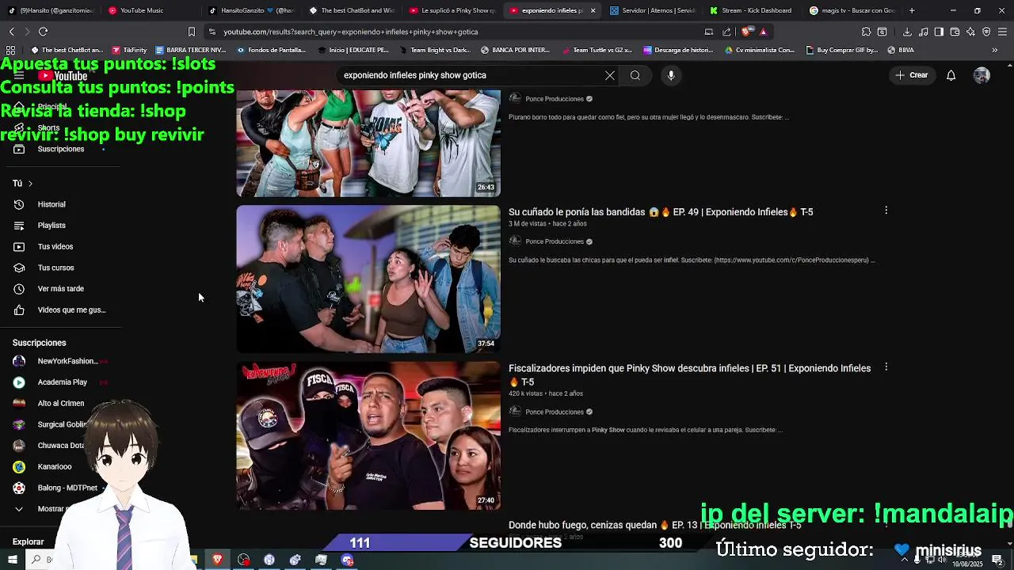Open the Brave Rewards triangle icon
This screenshot has height=570, width=1014.
pos(763,32)
